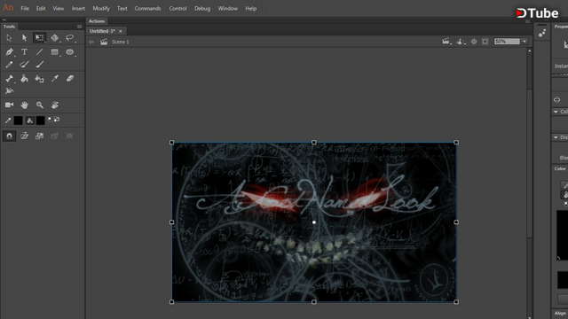Select the Eyedropper tool
This screenshot has width=568, height=319.
pos(55,79)
